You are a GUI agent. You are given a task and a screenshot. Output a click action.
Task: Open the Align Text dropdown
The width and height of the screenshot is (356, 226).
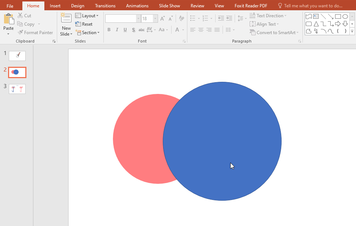[264, 24]
